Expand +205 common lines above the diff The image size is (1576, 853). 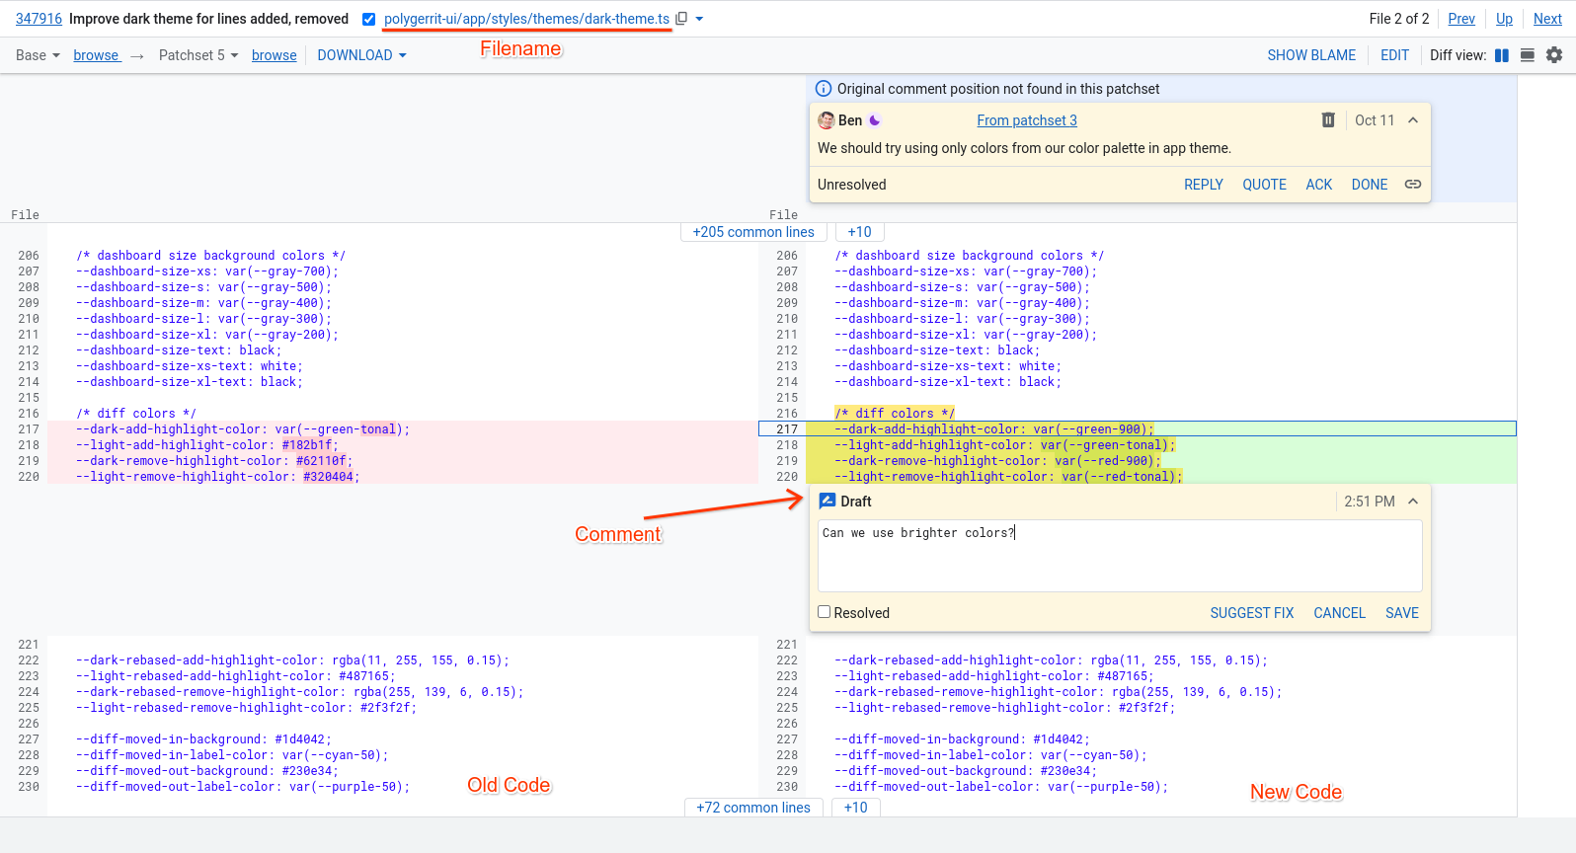click(753, 232)
